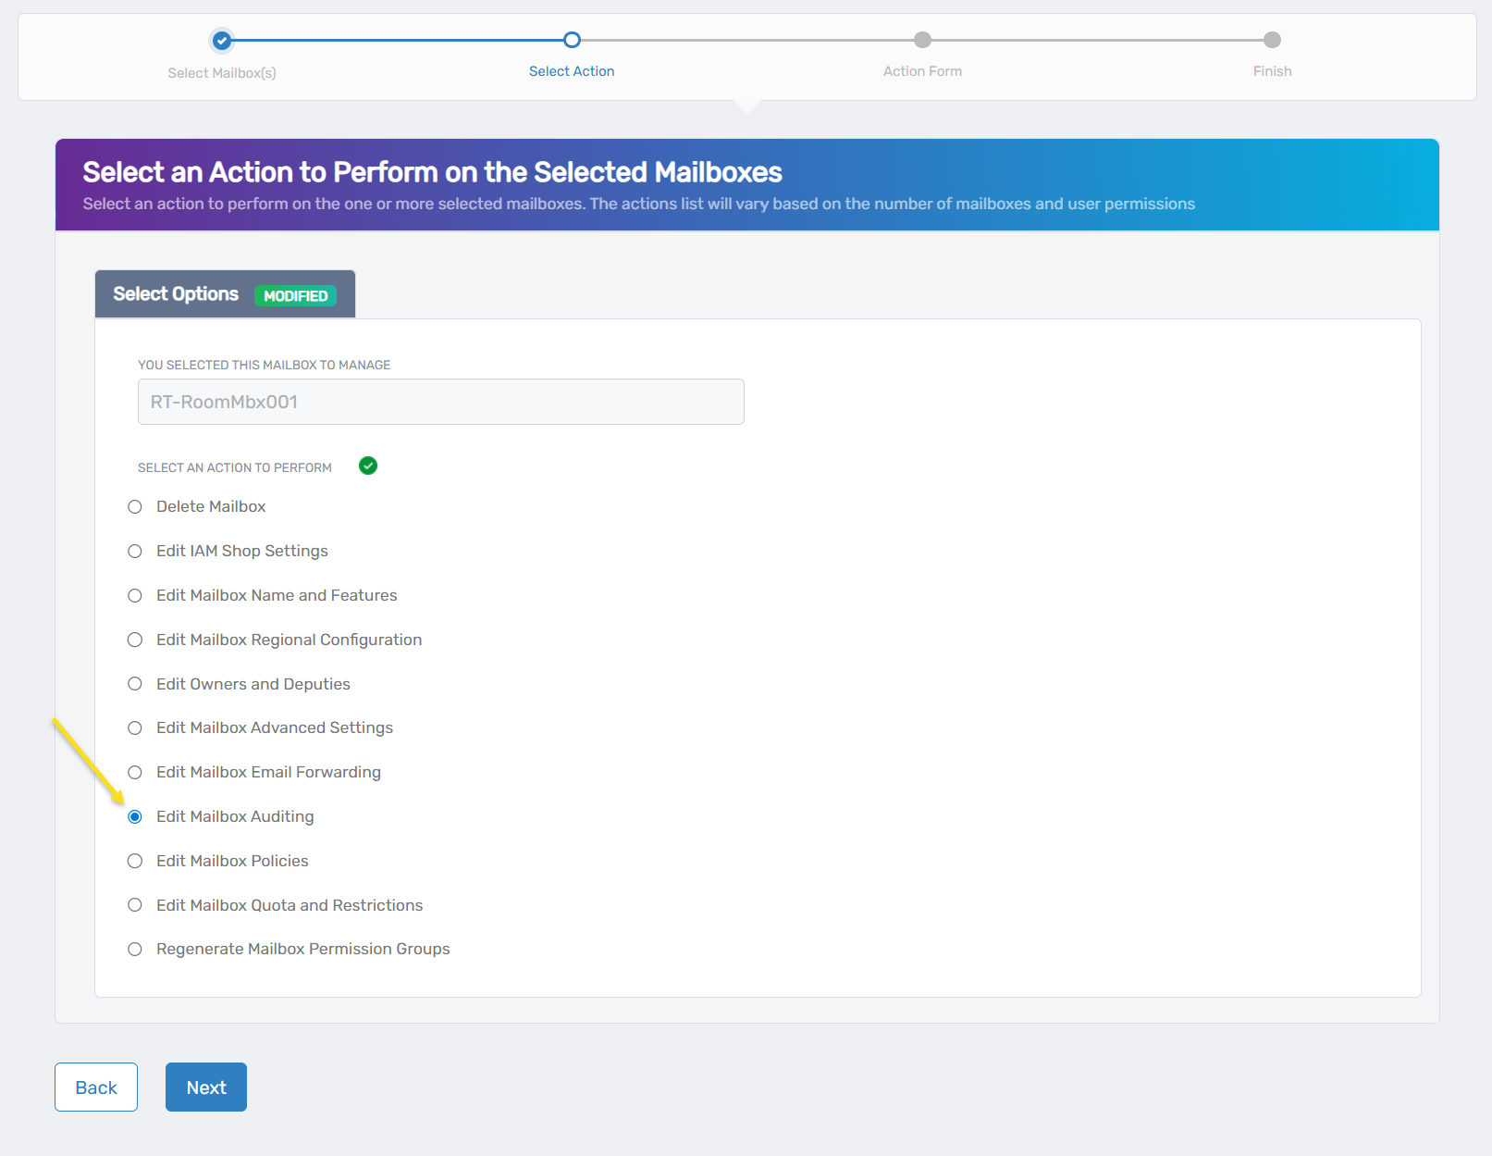Click the RT-RoomMbx001 mailbox field
Screen dimensions: 1492x1156
[x=440, y=402]
